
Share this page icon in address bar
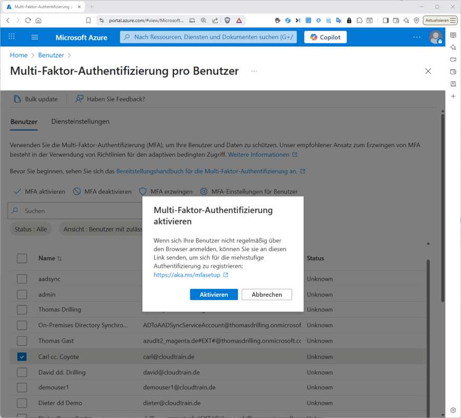[215, 20]
